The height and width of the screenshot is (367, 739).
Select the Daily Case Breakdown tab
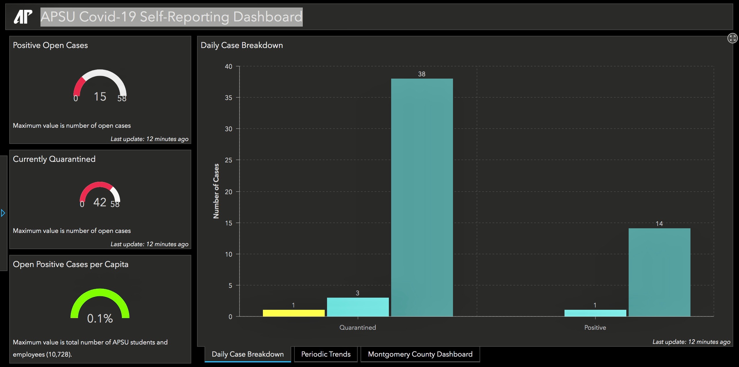tap(248, 354)
